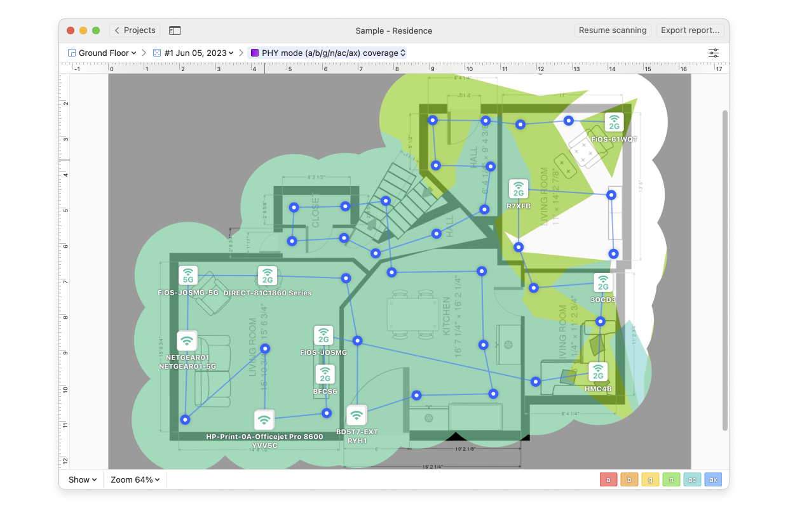This screenshot has height=508, width=788.
Task: Open the #1 Jun 05, 2023 snapshot dropdown
Action: [x=194, y=53]
